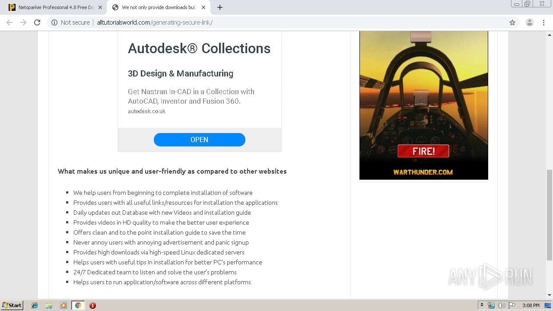
Task: View site information for Not secure
Action: [70, 22]
